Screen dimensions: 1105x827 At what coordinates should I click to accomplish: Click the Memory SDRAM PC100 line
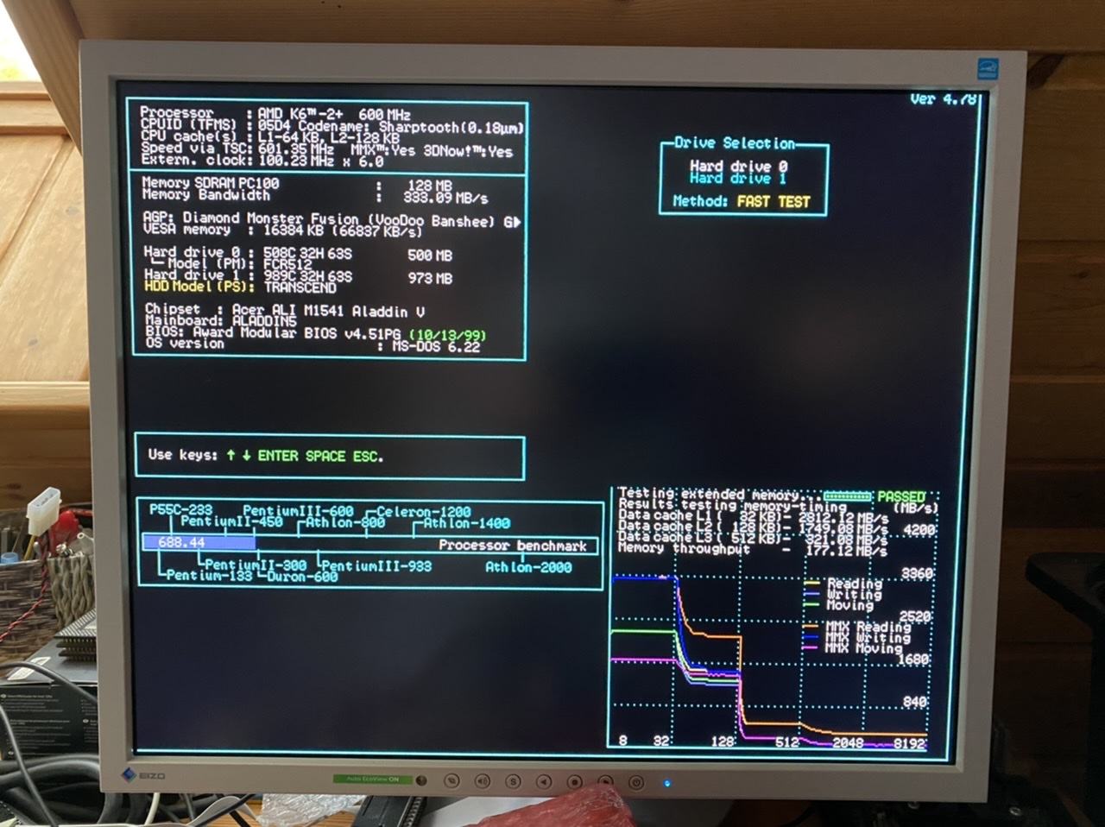click(x=297, y=184)
